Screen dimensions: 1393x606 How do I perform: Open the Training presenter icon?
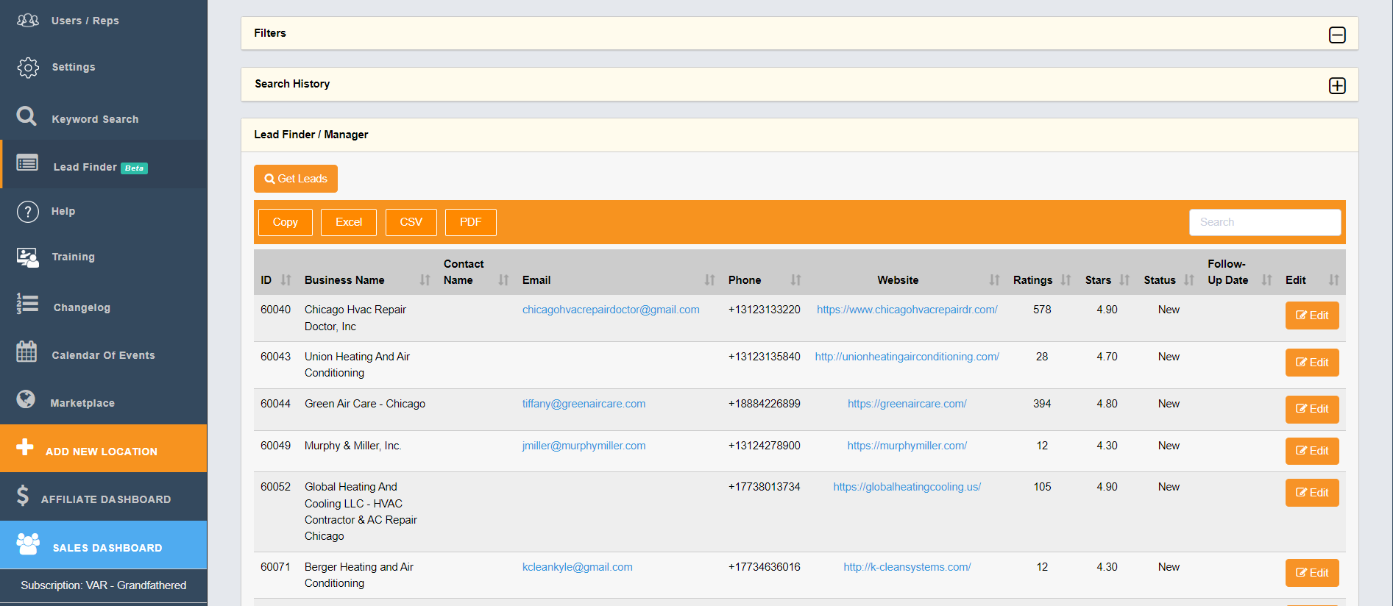click(27, 257)
